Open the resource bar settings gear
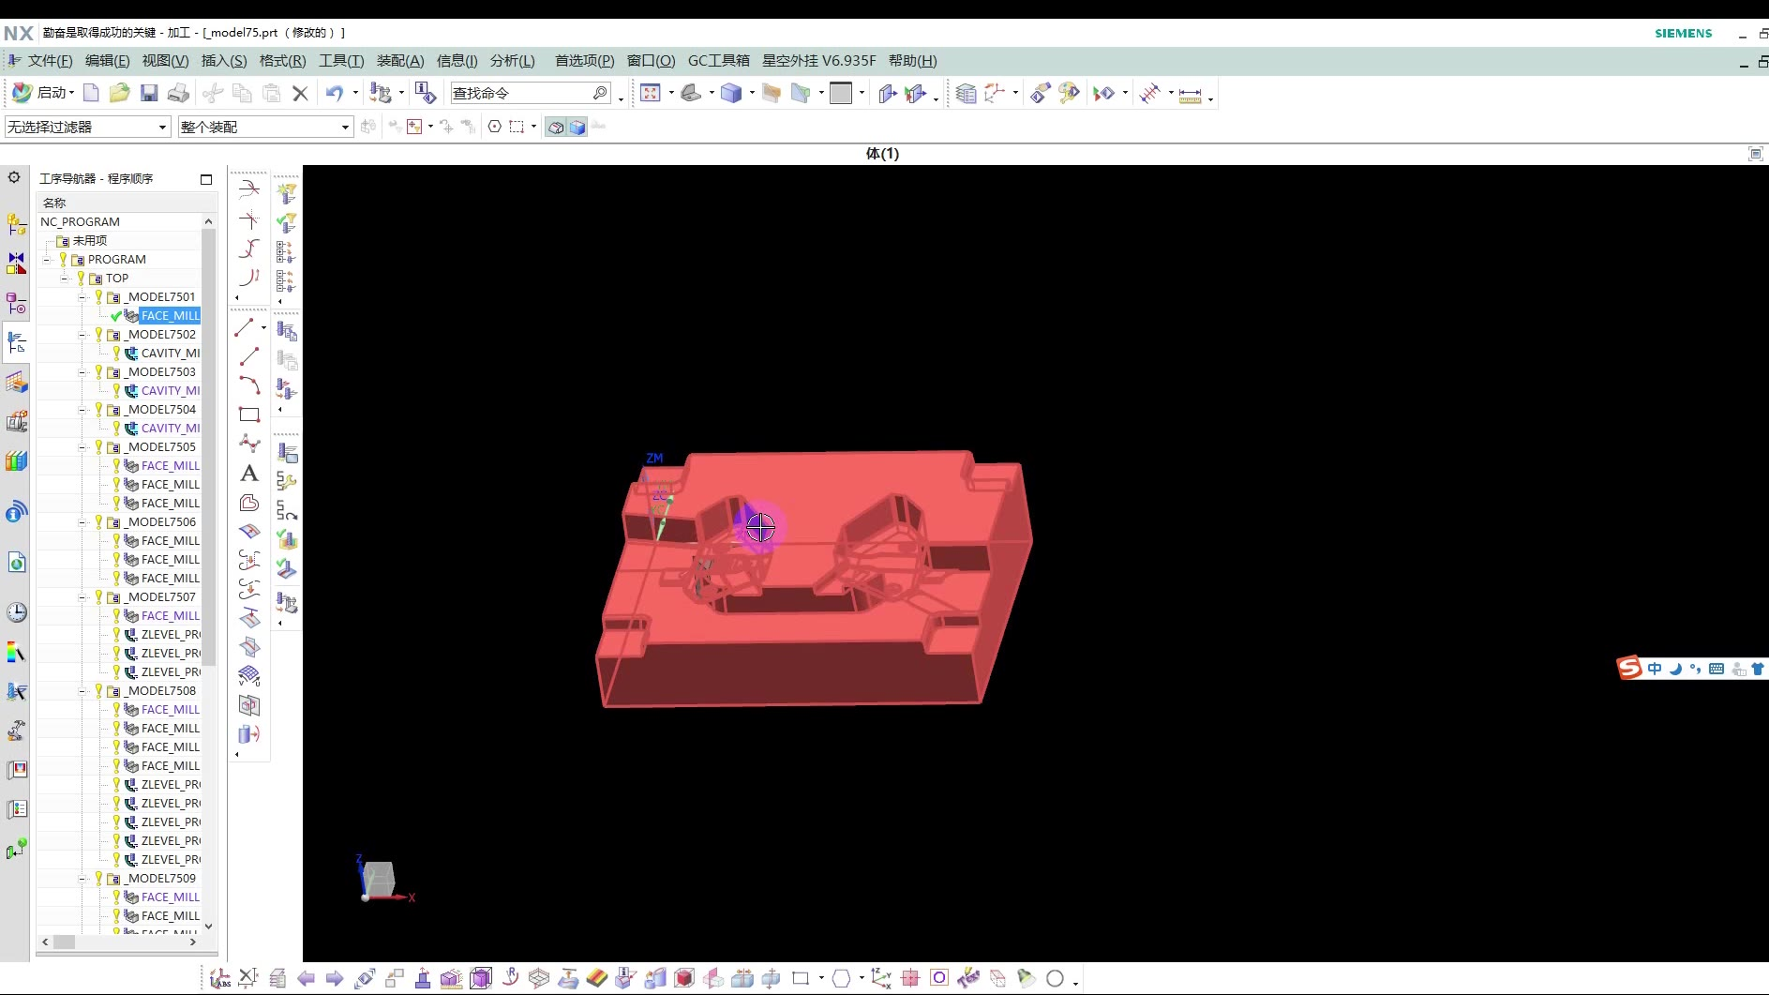Viewport: 1769px width, 995px height. [x=14, y=176]
